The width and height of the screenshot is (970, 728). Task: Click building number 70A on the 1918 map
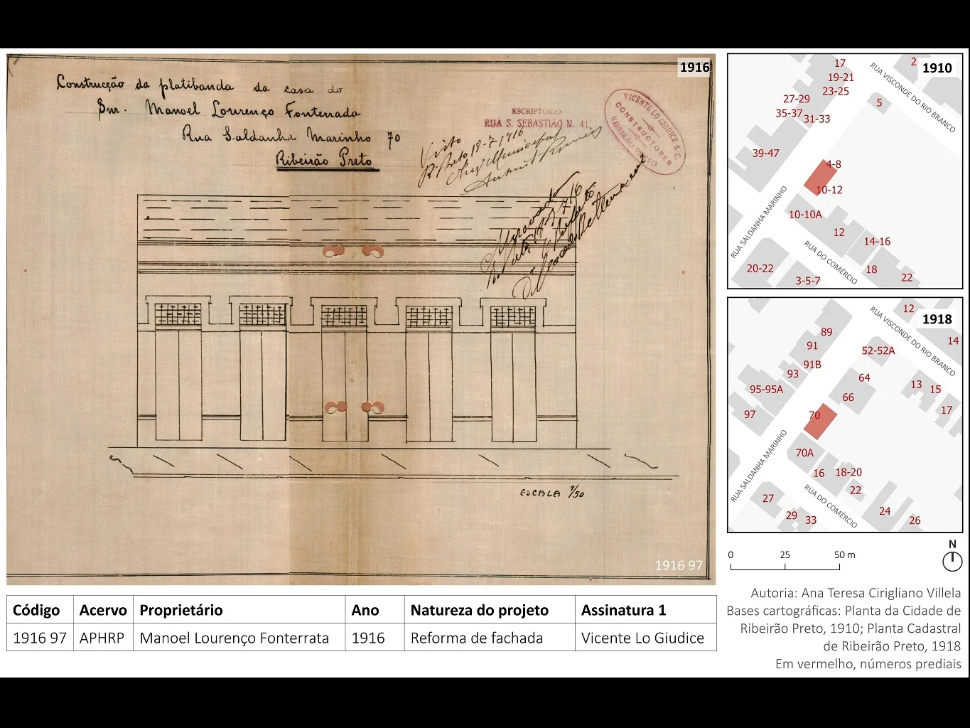tap(804, 453)
